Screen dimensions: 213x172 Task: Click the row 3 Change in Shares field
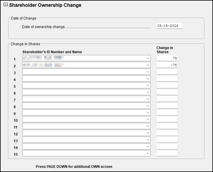click(x=167, y=72)
